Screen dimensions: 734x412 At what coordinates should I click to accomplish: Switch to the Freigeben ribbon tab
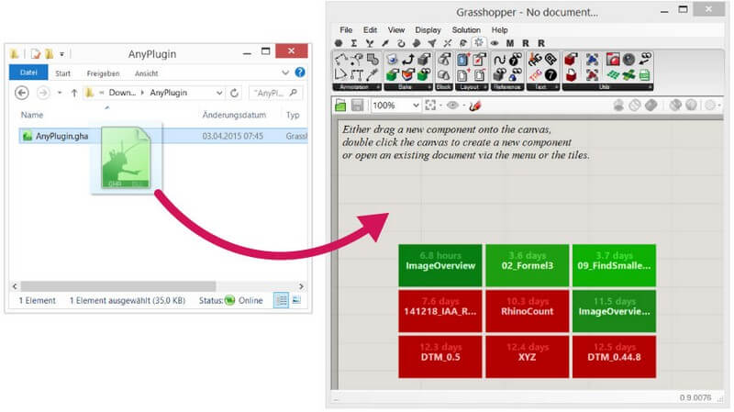(x=103, y=72)
